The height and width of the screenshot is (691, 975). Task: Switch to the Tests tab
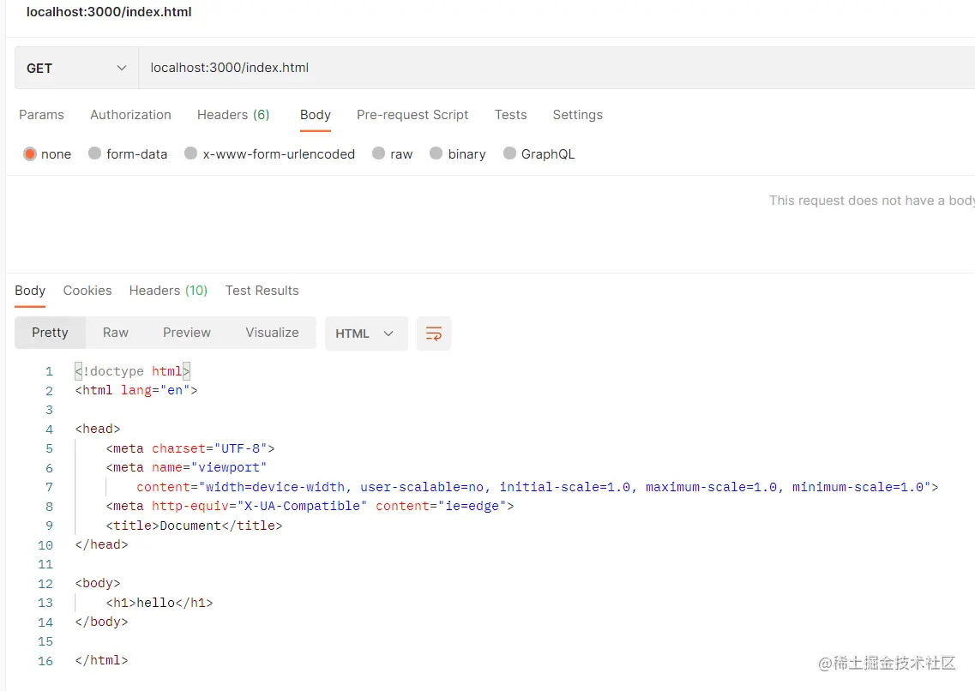coord(510,115)
